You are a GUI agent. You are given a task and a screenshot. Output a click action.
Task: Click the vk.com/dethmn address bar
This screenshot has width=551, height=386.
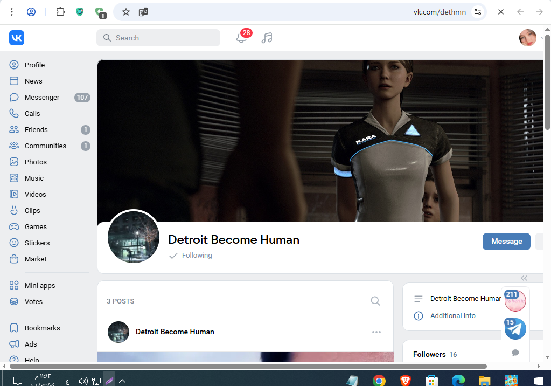click(440, 12)
